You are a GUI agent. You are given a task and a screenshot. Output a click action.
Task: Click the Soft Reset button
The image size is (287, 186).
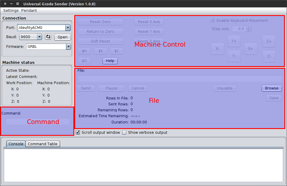click(100, 41)
